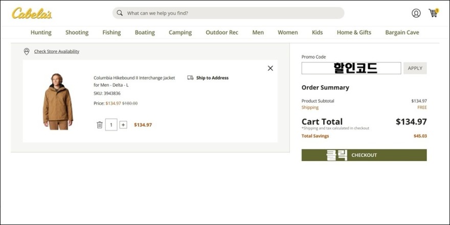Open the Home & Gifts category
Screen dimensions: 450x225
(x=354, y=32)
